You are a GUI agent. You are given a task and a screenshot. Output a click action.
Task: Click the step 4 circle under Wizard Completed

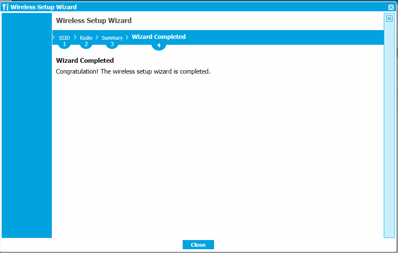coord(158,46)
